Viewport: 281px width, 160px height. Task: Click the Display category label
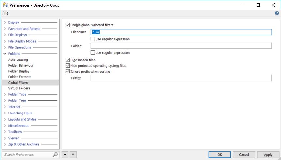tap(14, 22)
